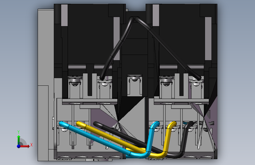Viewport: 255px width, 165px height.
Task: Select the center terminal screw between the contactors
Action: point(134,79)
